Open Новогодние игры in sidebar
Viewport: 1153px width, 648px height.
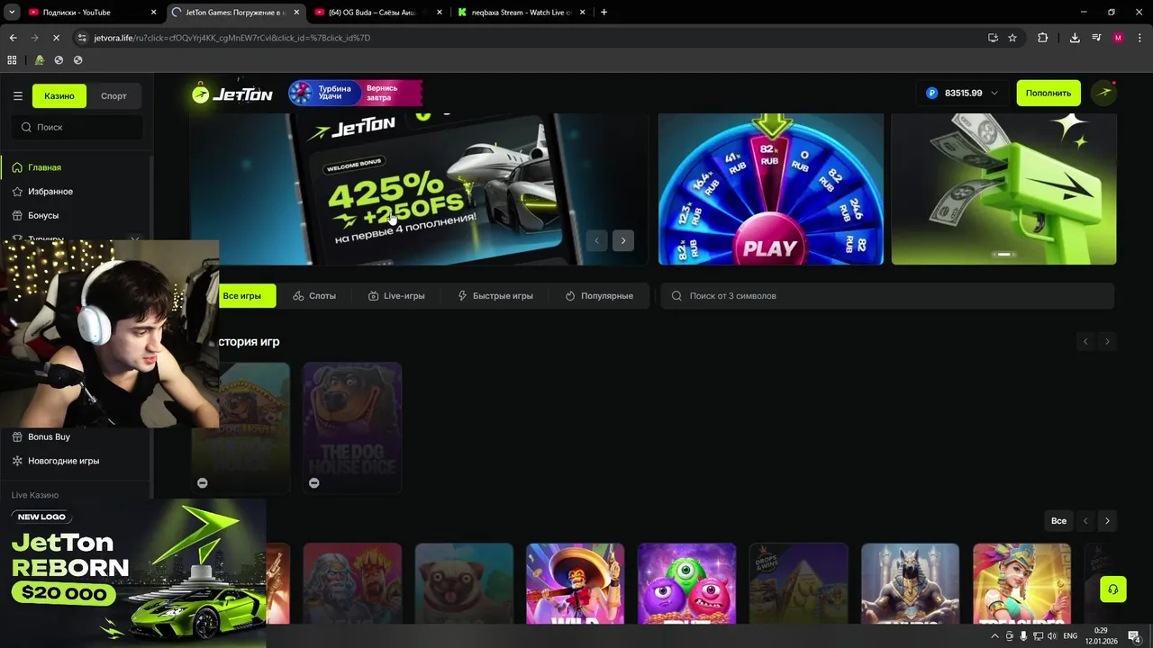(x=63, y=461)
